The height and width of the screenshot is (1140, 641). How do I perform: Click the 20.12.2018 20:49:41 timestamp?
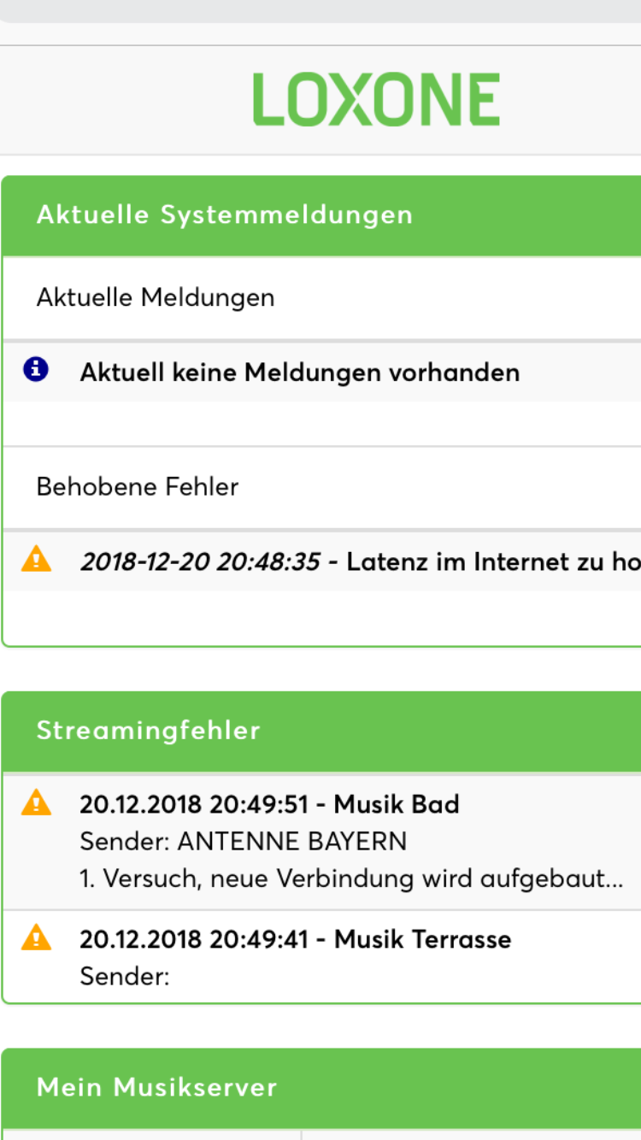[x=198, y=939]
